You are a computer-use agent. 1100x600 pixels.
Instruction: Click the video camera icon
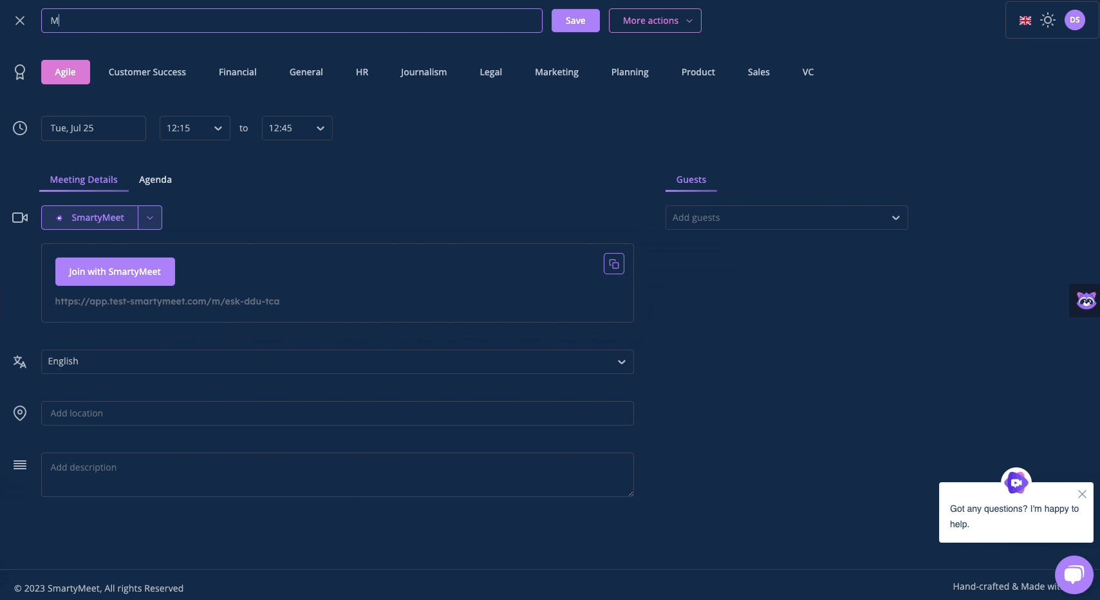click(x=20, y=218)
